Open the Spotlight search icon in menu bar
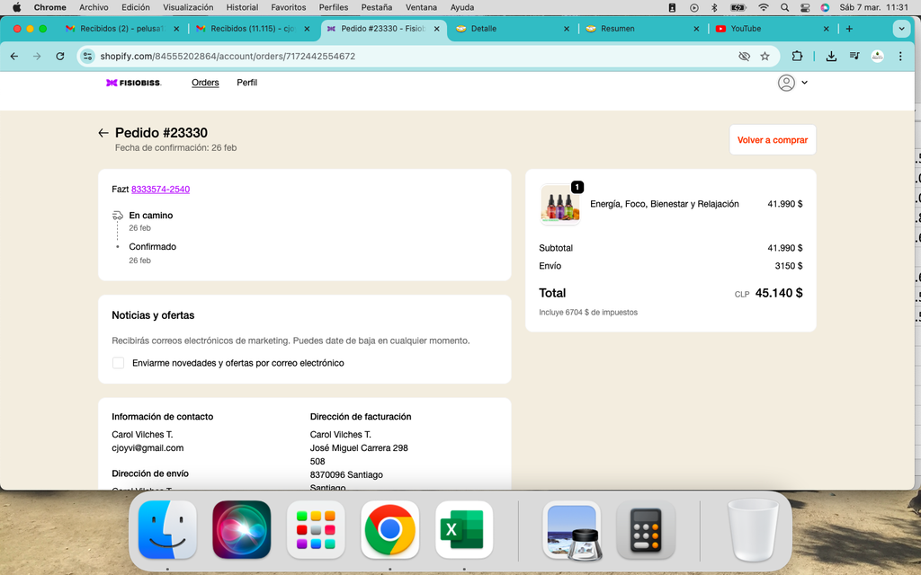This screenshot has width=921, height=575. (x=784, y=7)
